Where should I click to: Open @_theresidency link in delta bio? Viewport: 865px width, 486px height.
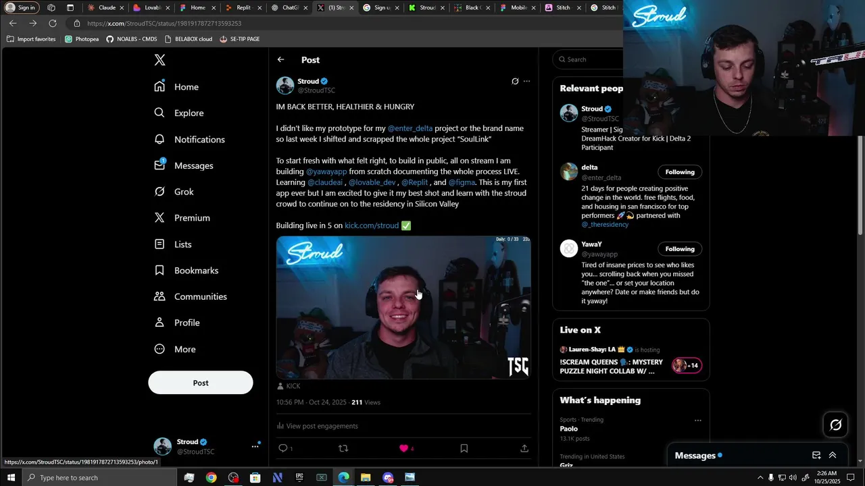tap(605, 224)
